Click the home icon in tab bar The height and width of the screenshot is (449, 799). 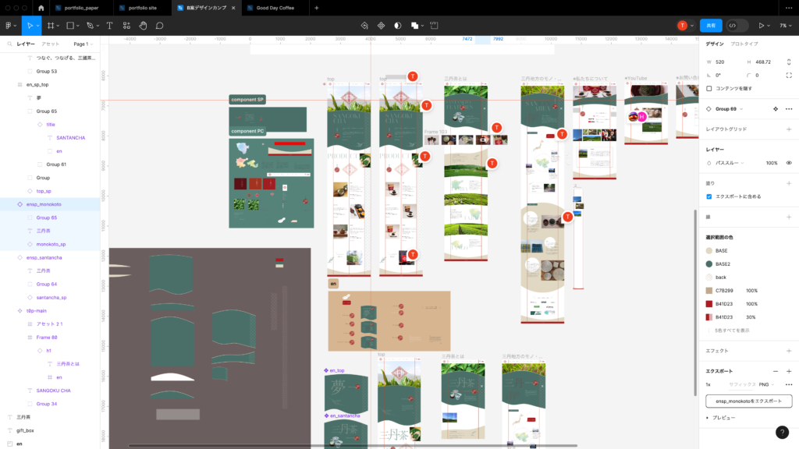tap(41, 8)
